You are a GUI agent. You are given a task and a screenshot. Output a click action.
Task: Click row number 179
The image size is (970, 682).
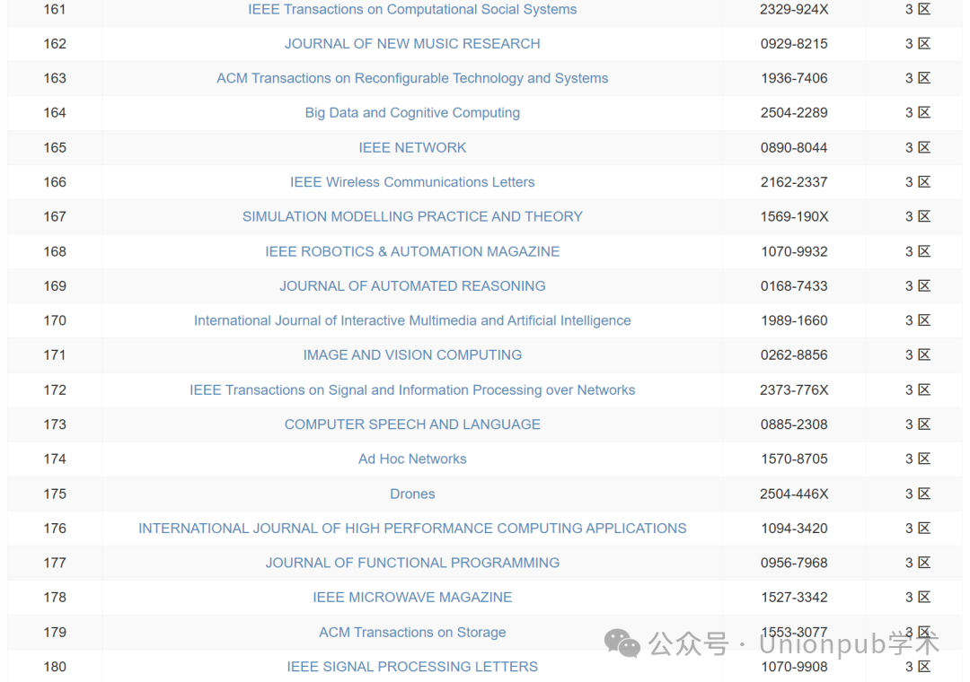click(x=55, y=633)
